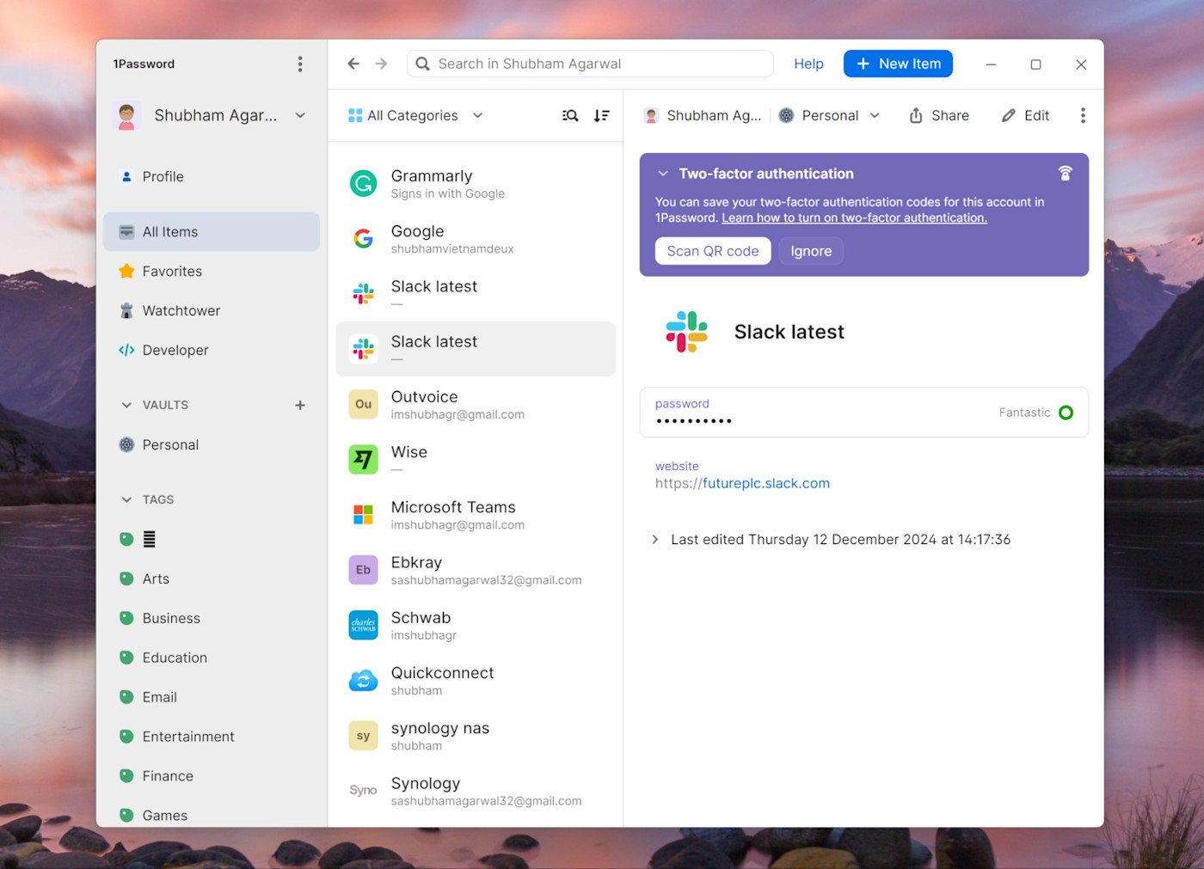Image resolution: width=1204 pixels, height=869 pixels.
Task: Open the item's more options three-dot menu
Action: tap(1083, 115)
